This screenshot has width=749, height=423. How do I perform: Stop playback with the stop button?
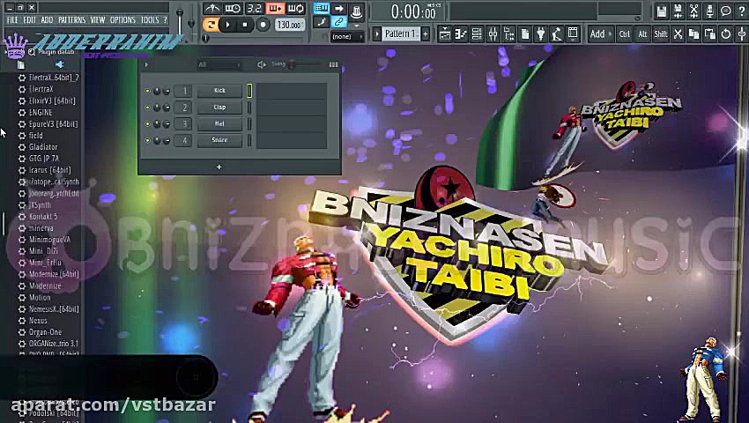pyautogui.click(x=245, y=25)
